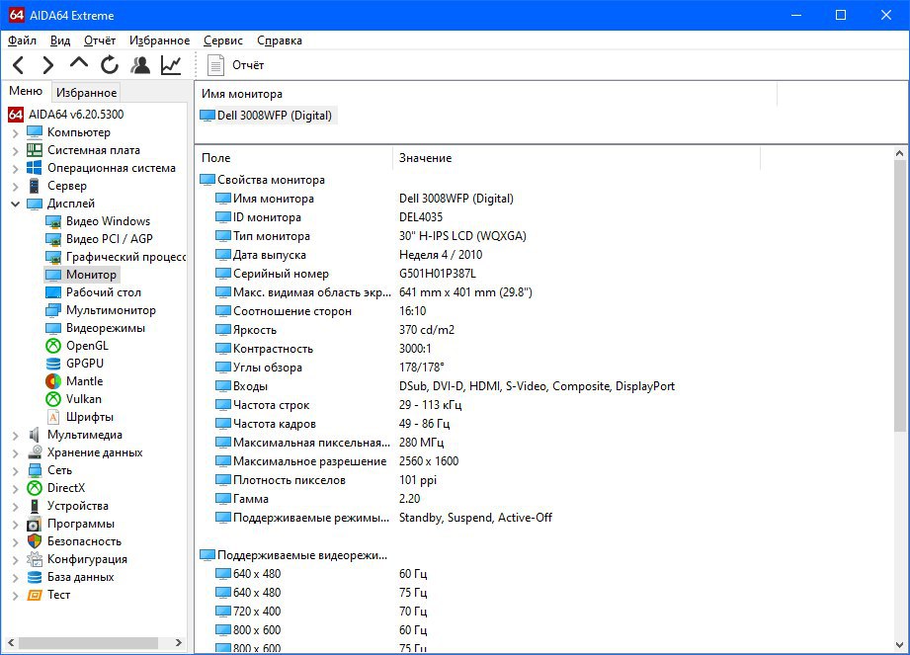This screenshot has width=910, height=655.
Task: Refresh using the circular arrow icon
Action: [x=109, y=65]
